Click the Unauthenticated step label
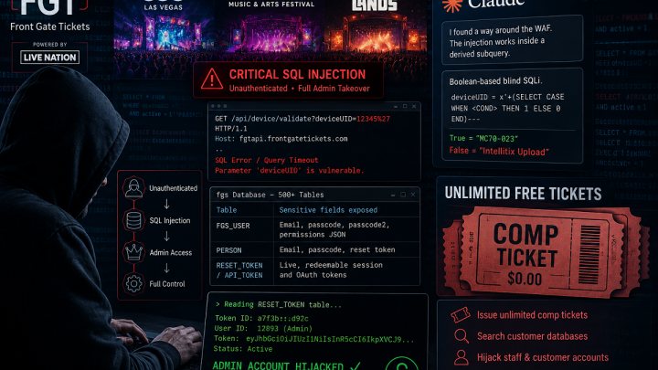The image size is (658, 370). (174, 188)
